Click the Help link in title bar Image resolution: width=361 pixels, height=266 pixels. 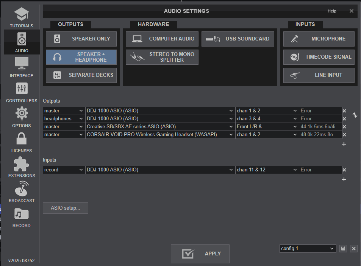(x=331, y=11)
